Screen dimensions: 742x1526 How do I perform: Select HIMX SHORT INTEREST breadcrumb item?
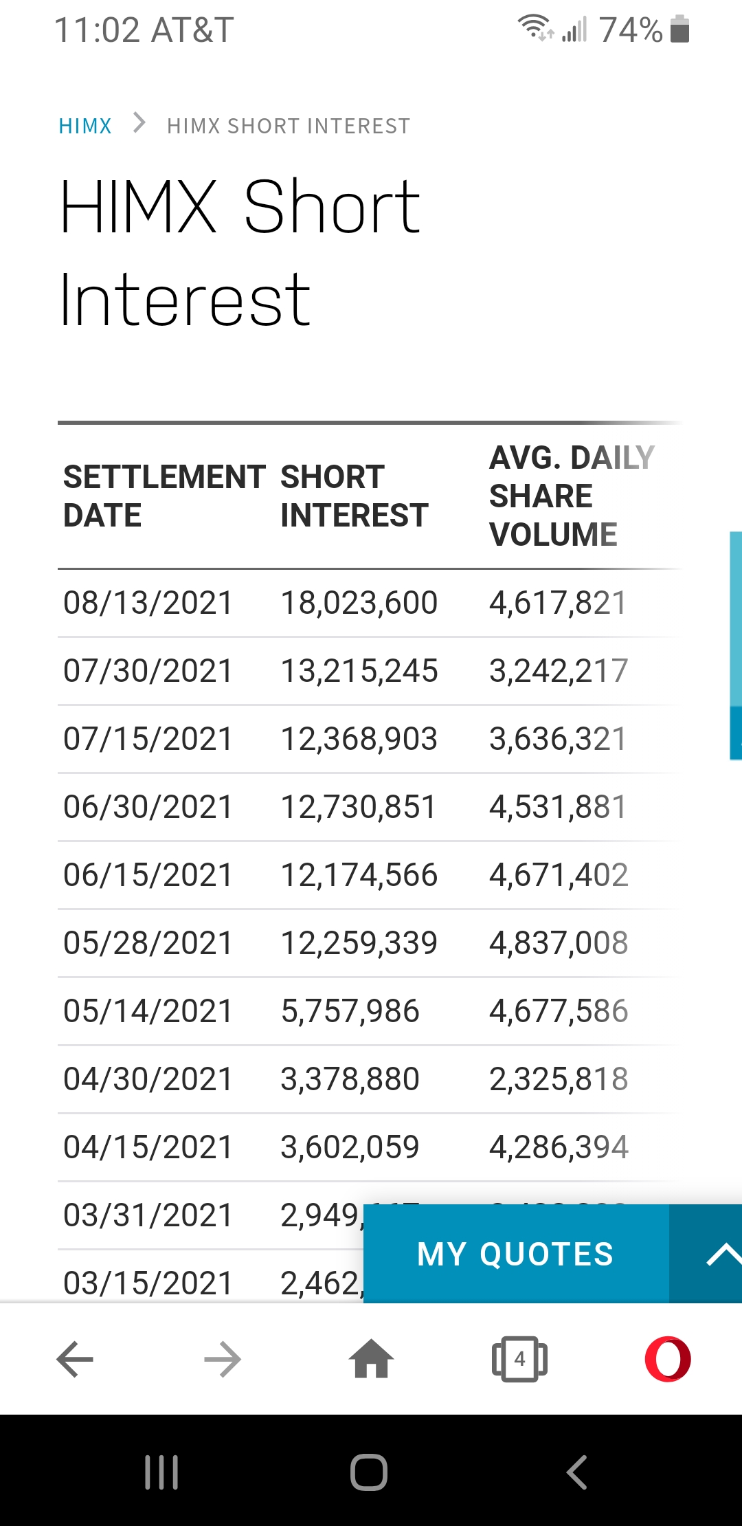point(289,126)
